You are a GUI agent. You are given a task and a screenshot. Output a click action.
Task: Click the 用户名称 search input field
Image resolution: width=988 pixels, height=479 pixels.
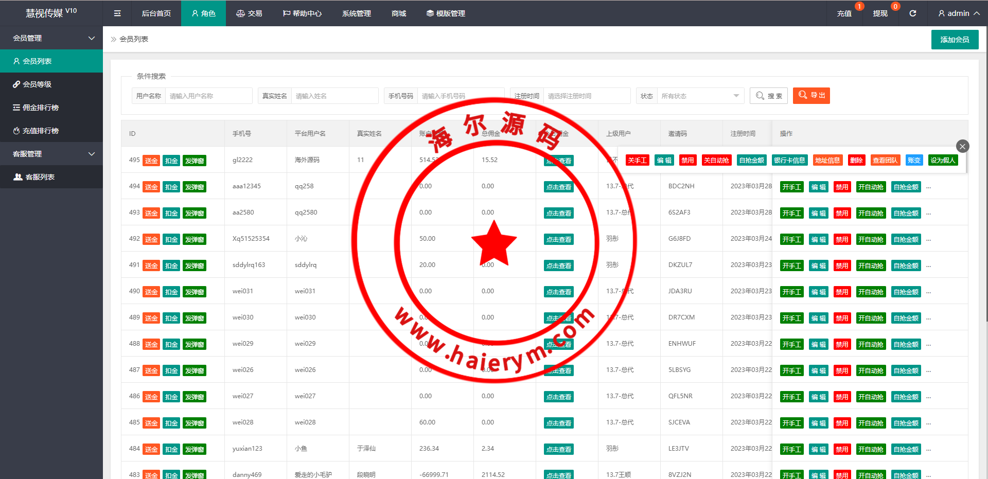[208, 96]
